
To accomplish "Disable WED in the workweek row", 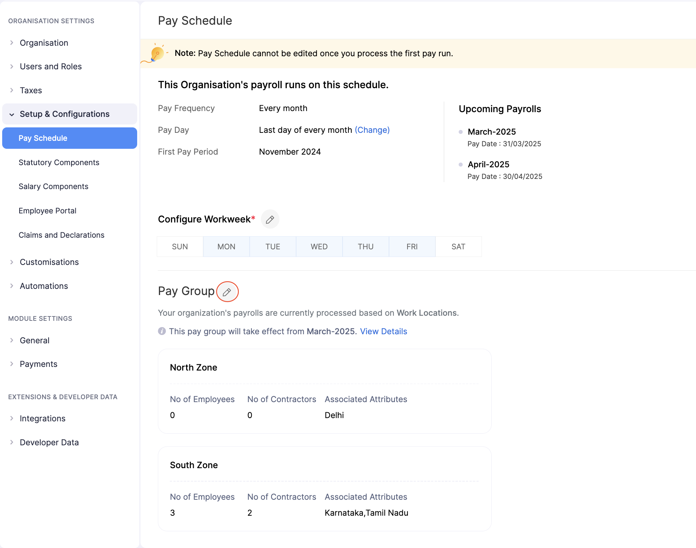I will point(319,246).
